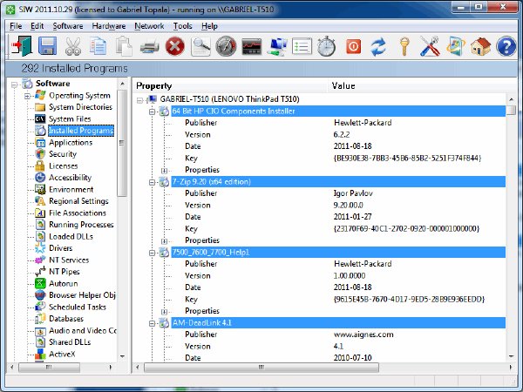This screenshot has height=392, width=523.
Task: Open the wrench and screwdriver tools icon
Action: pyautogui.click(x=430, y=46)
